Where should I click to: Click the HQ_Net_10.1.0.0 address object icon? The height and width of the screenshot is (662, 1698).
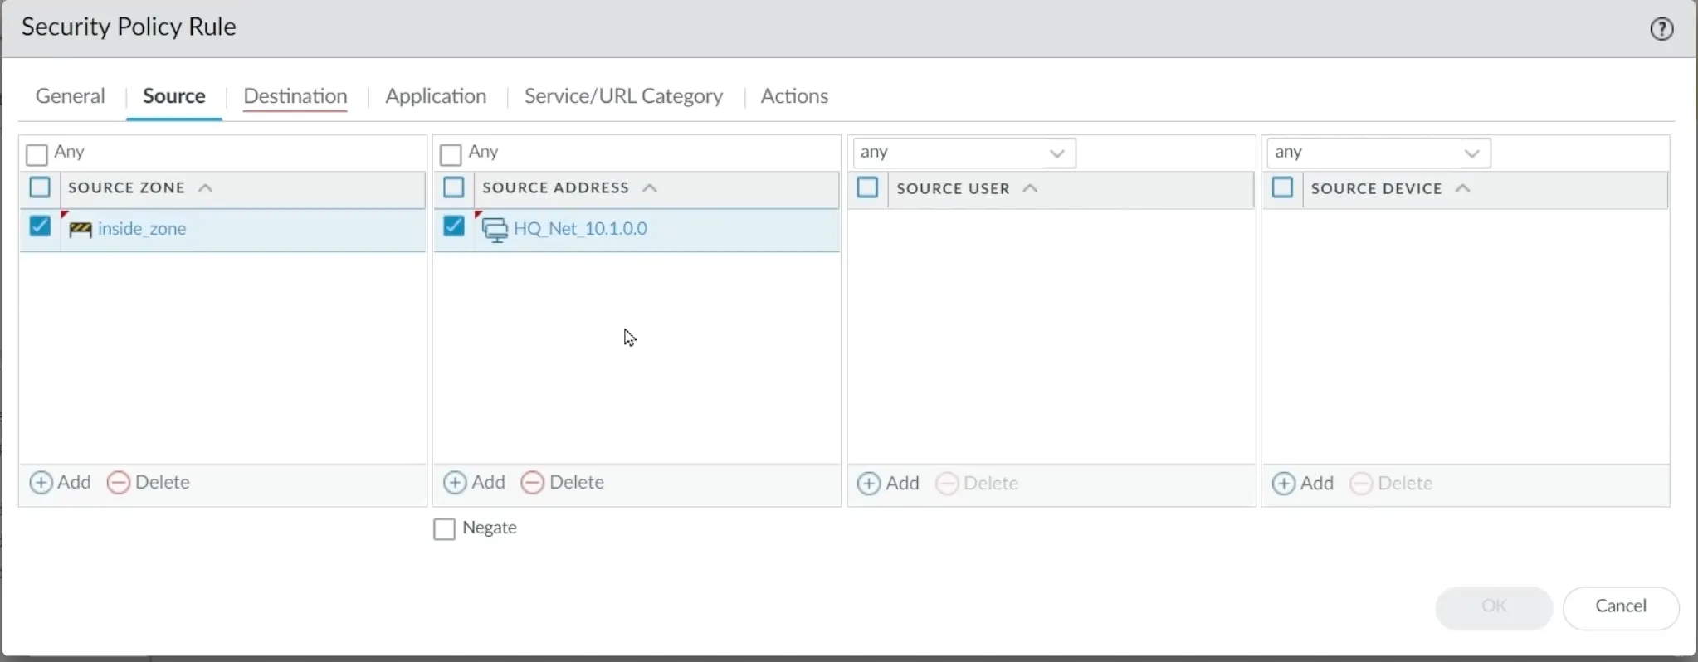[x=495, y=230]
